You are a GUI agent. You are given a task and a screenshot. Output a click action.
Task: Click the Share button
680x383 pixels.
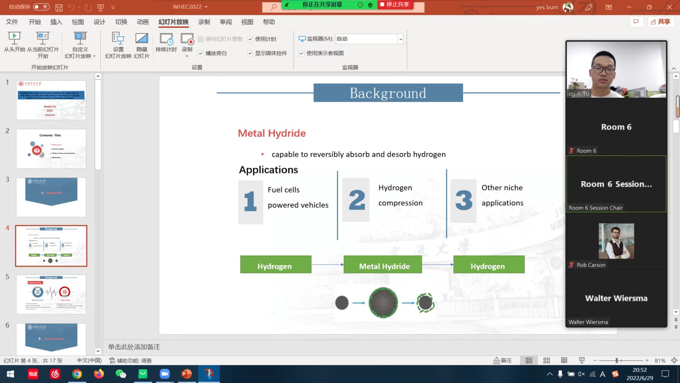[661, 22]
